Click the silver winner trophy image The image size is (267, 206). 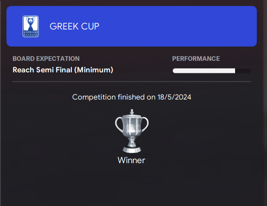pyautogui.click(x=131, y=131)
